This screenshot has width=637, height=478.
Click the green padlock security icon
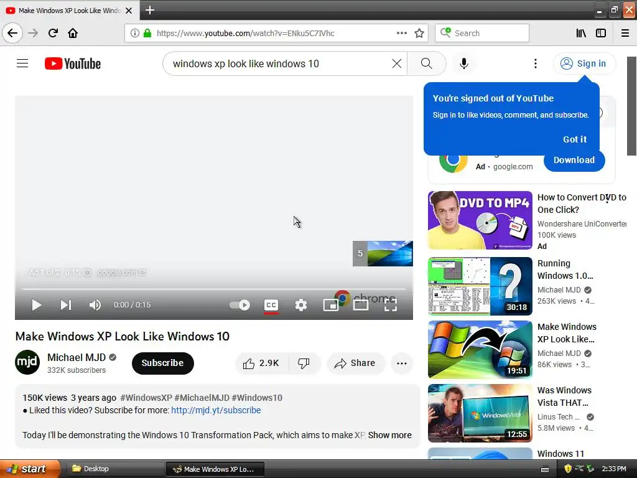147,33
